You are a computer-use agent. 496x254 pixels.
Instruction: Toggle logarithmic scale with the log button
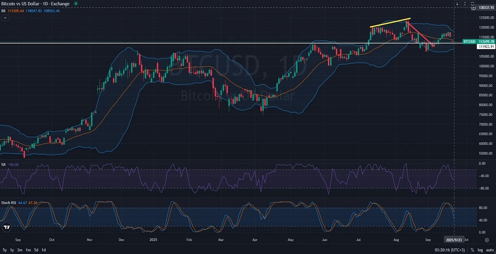coord(481,250)
